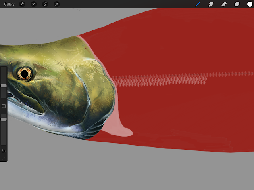The image size is (254, 190).
Task: Select the Eraser tool
Action: pos(224,4)
